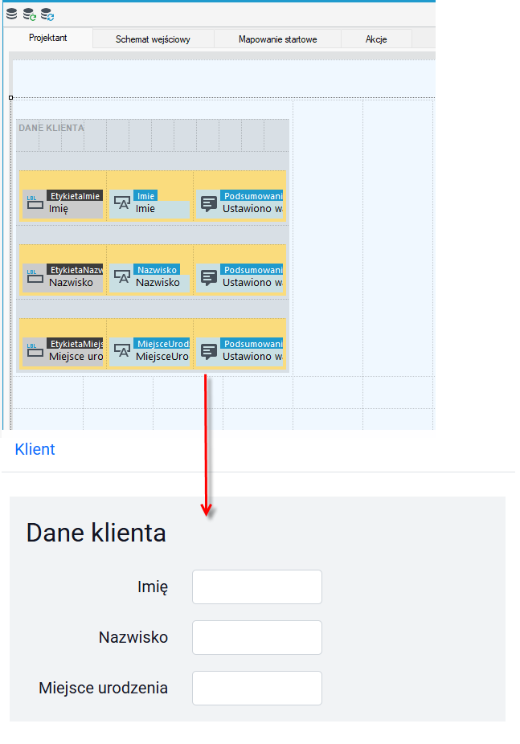Click the small selection handle at designer corner
This screenshot has height=744, width=520.
[11, 98]
